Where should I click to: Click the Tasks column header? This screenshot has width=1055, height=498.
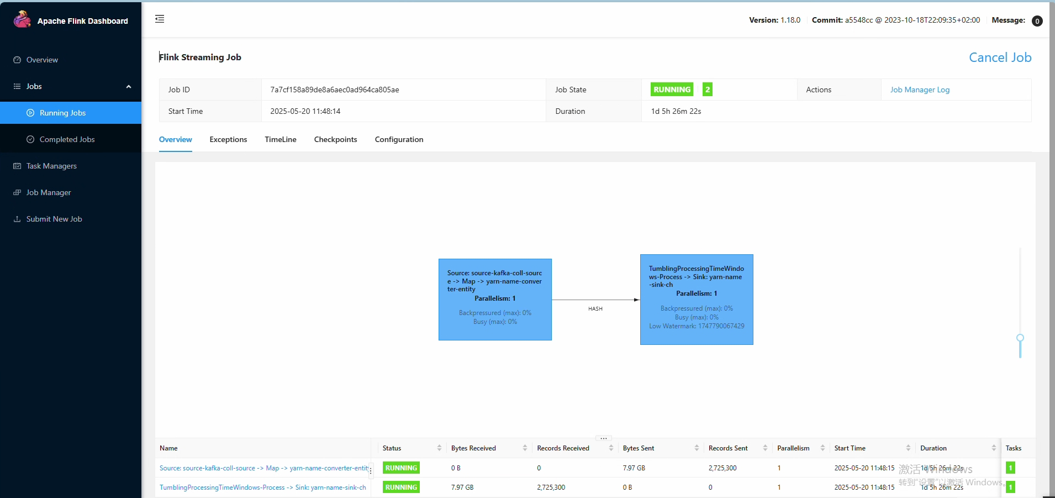pyautogui.click(x=1014, y=448)
